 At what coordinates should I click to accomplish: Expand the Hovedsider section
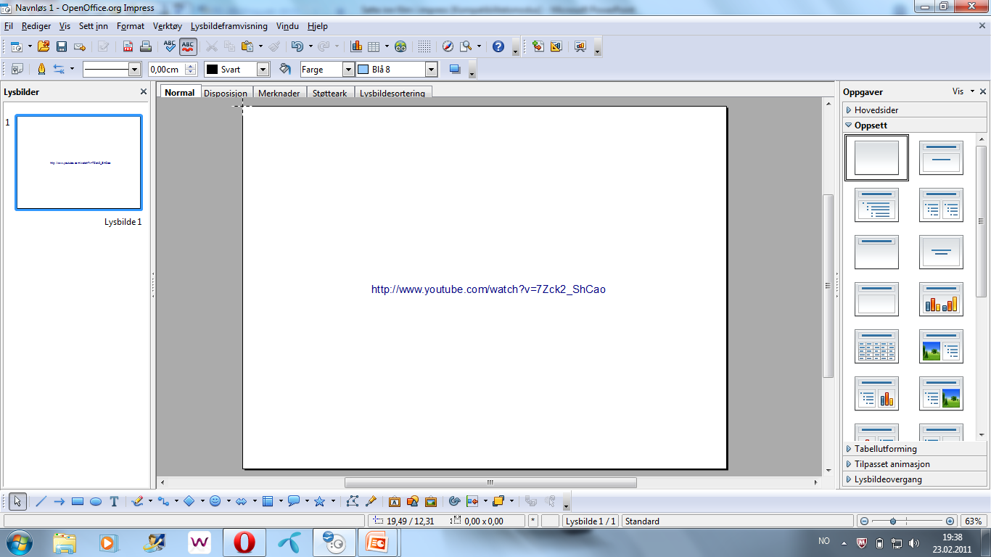(x=914, y=110)
